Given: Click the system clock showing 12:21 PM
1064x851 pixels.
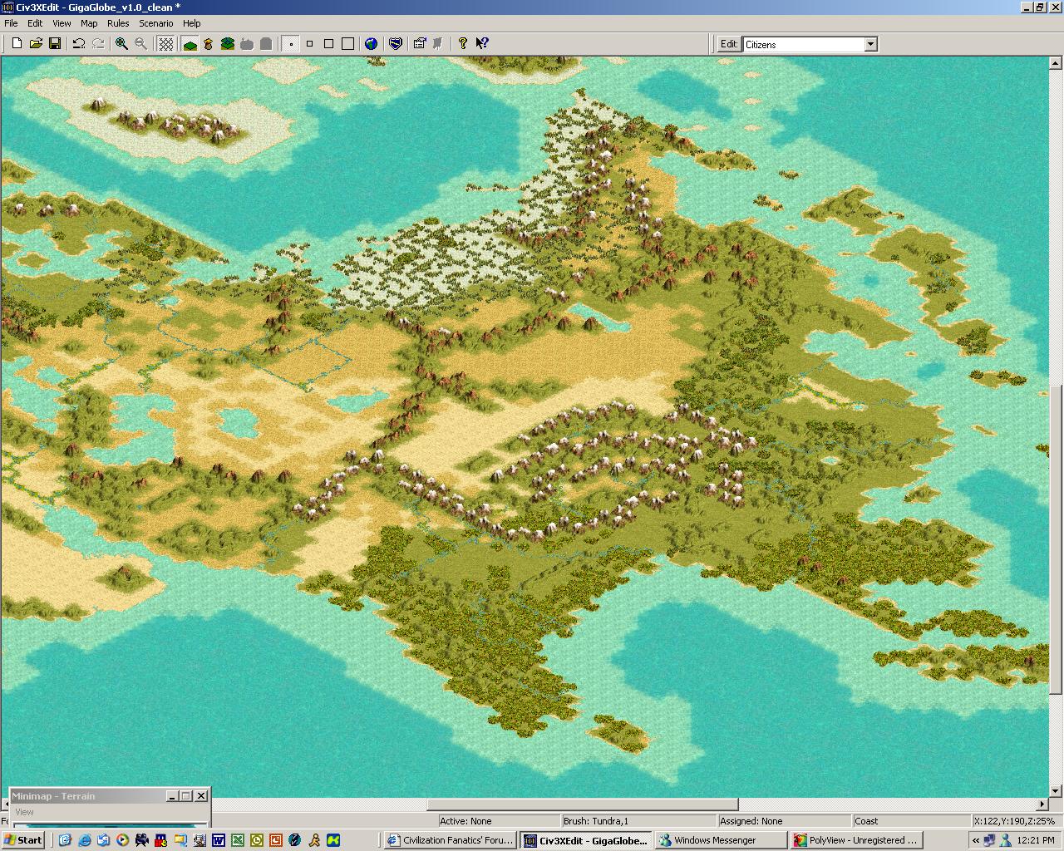Looking at the screenshot, I should point(1036,840).
